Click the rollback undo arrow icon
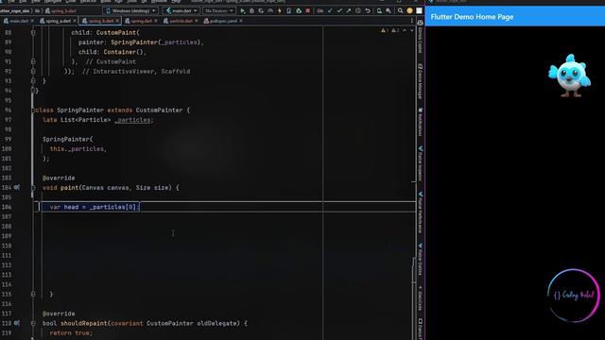Screen dimensions: 605x340 (x=368, y=10)
